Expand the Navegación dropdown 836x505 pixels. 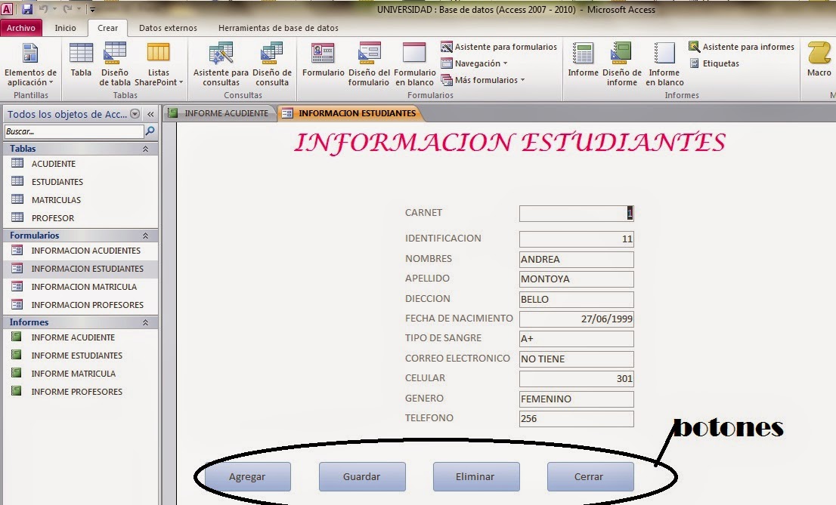click(x=473, y=63)
